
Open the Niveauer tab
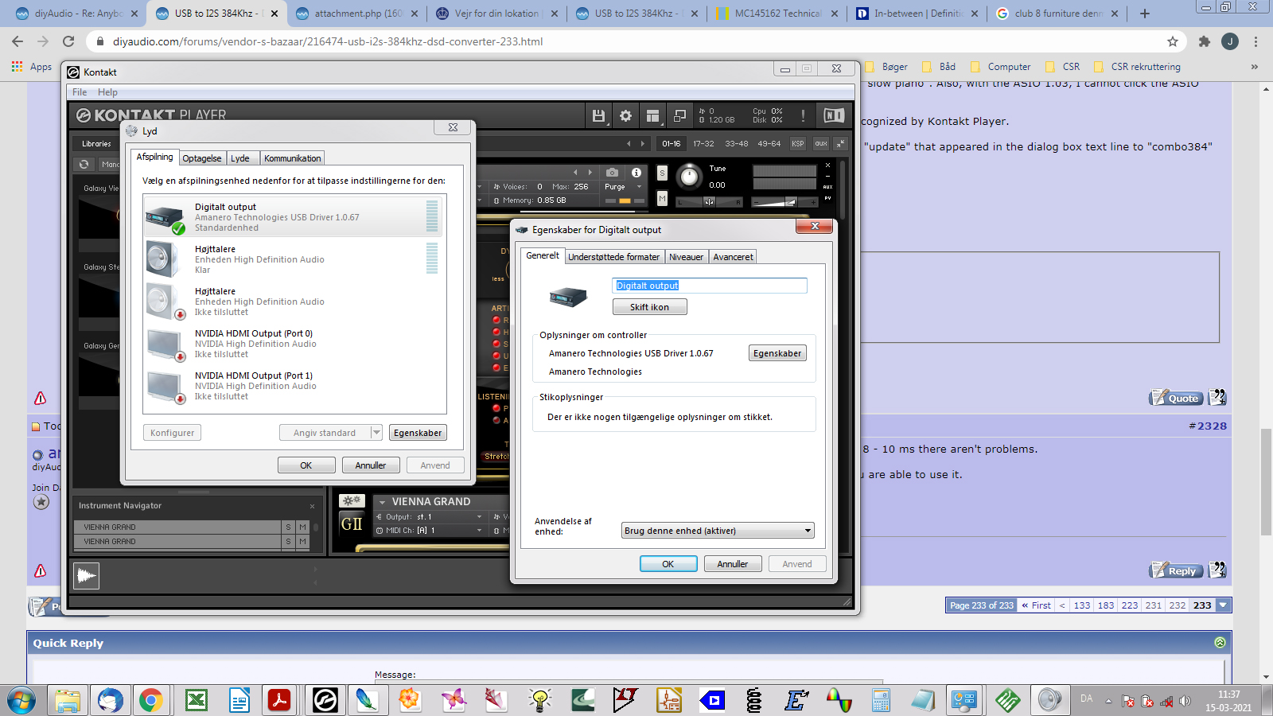pyautogui.click(x=686, y=257)
